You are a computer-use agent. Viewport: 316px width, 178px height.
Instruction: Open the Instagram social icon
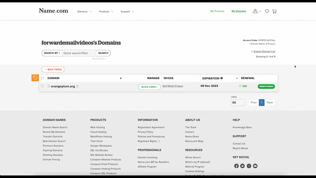coord(249,166)
